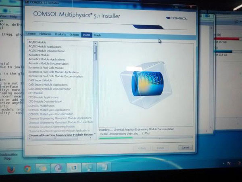Viewport: 242px width, 182px height.
Task: Select 'AC/DC Module Applications' in the list
Action: coord(45,47)
